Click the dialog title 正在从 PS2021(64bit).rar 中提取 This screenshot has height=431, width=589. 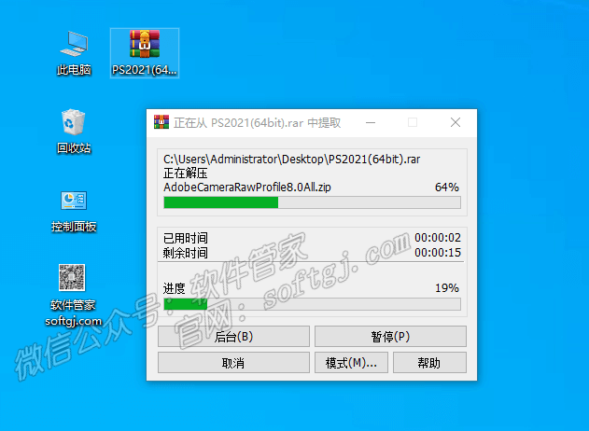coord(257,123)
